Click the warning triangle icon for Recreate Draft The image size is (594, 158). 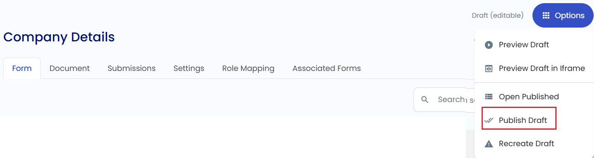489,144
